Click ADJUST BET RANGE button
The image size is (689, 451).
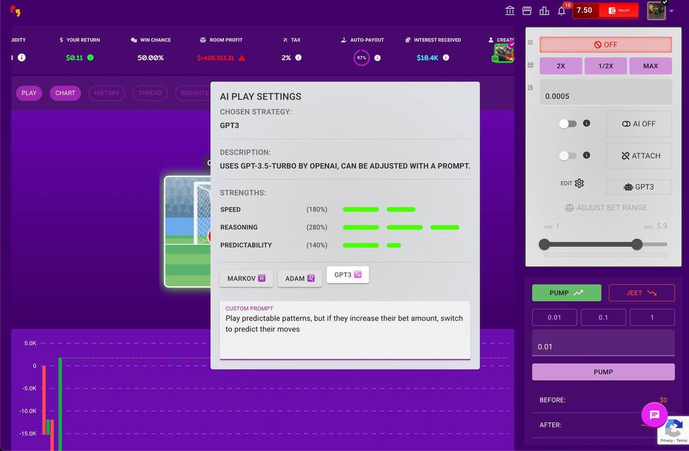click(606, 208)
